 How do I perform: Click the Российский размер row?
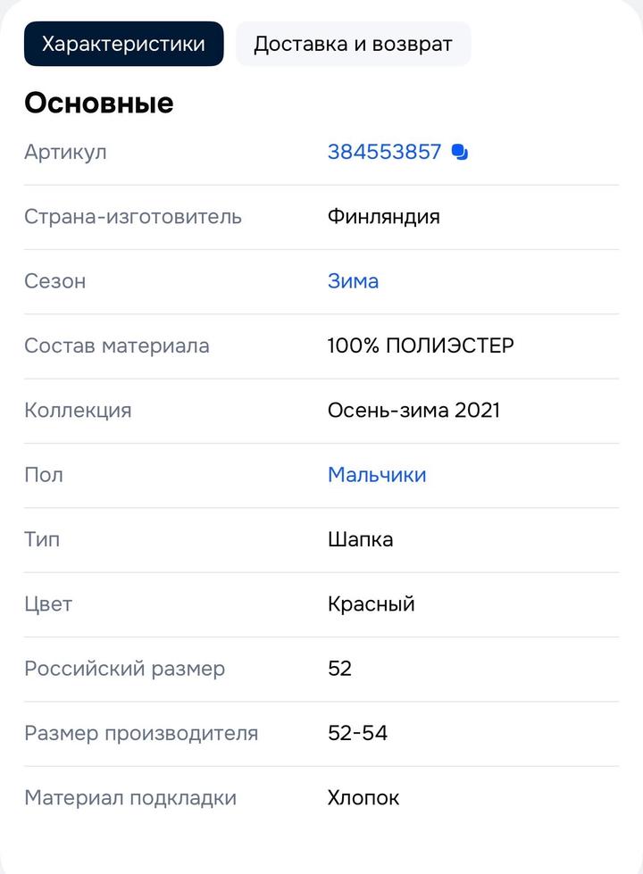(x=125, y=669)
